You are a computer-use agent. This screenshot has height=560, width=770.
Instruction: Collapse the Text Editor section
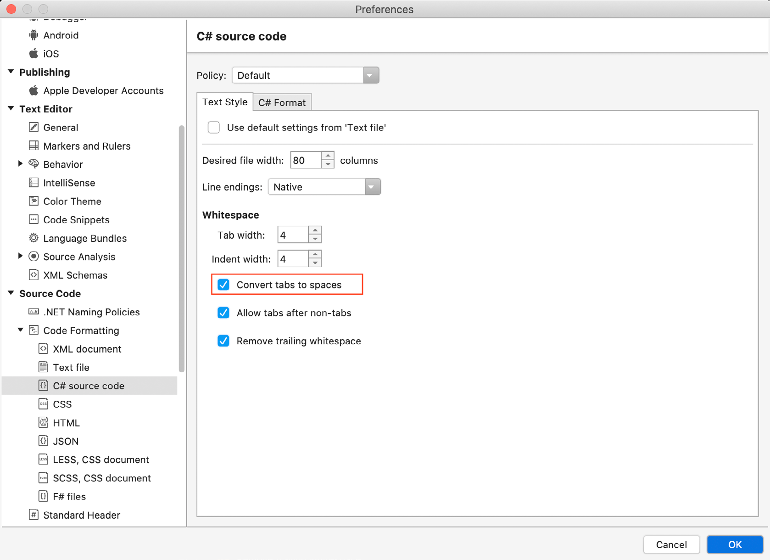coord(11,108)
